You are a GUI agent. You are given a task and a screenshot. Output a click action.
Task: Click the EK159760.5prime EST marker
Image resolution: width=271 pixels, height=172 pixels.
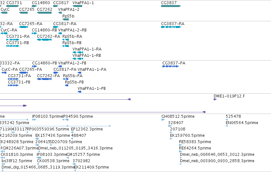pos(171,139)
